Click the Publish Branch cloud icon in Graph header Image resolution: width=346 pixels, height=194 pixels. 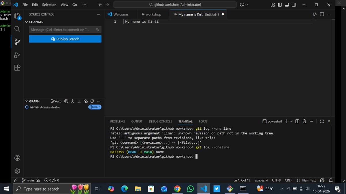tap(86, 101)
